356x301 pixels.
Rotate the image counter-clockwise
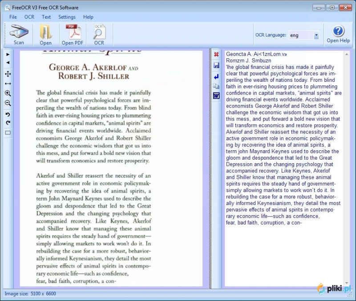click(8, 114)
